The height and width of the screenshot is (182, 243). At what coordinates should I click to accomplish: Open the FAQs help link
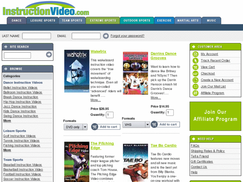pos(195,146)
